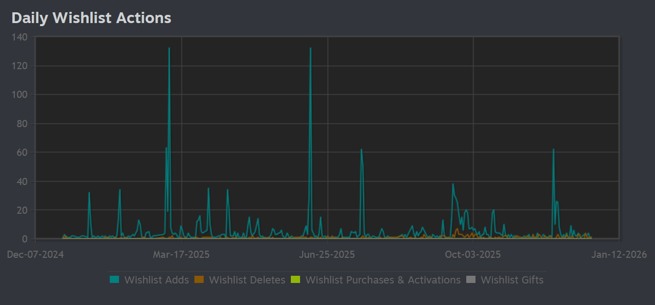This screenshot has width=655, height=305.
Task: Click the 62 peak in July 2025
Action: [x=362, y=150]
